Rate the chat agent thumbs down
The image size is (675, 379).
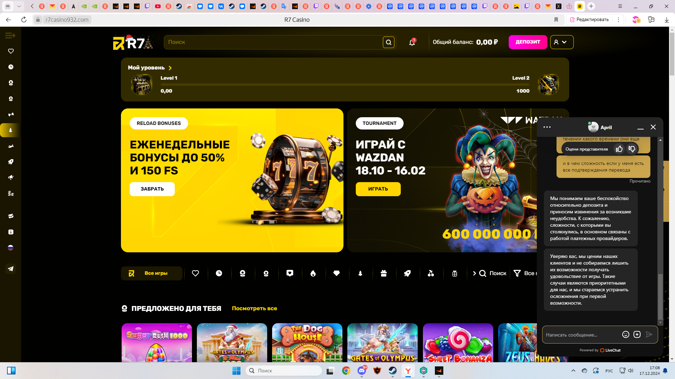click(x=632, y=149)
